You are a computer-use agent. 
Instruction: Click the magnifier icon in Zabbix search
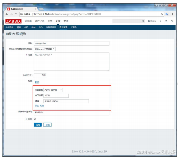(x=143, y=21)
